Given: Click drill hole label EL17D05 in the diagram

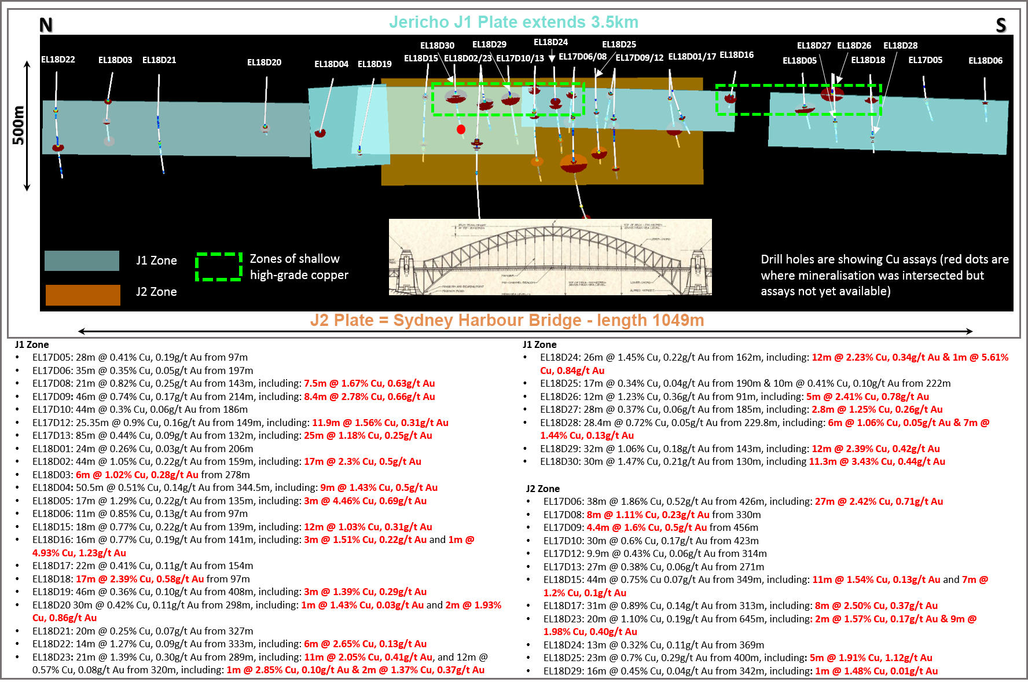Looking at the screenshot, I should [x=925, y=60].
